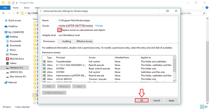This screenshot has width=209, height=109.
Task: Click the Windows (C:) drive icon
Action: point(8,68)
